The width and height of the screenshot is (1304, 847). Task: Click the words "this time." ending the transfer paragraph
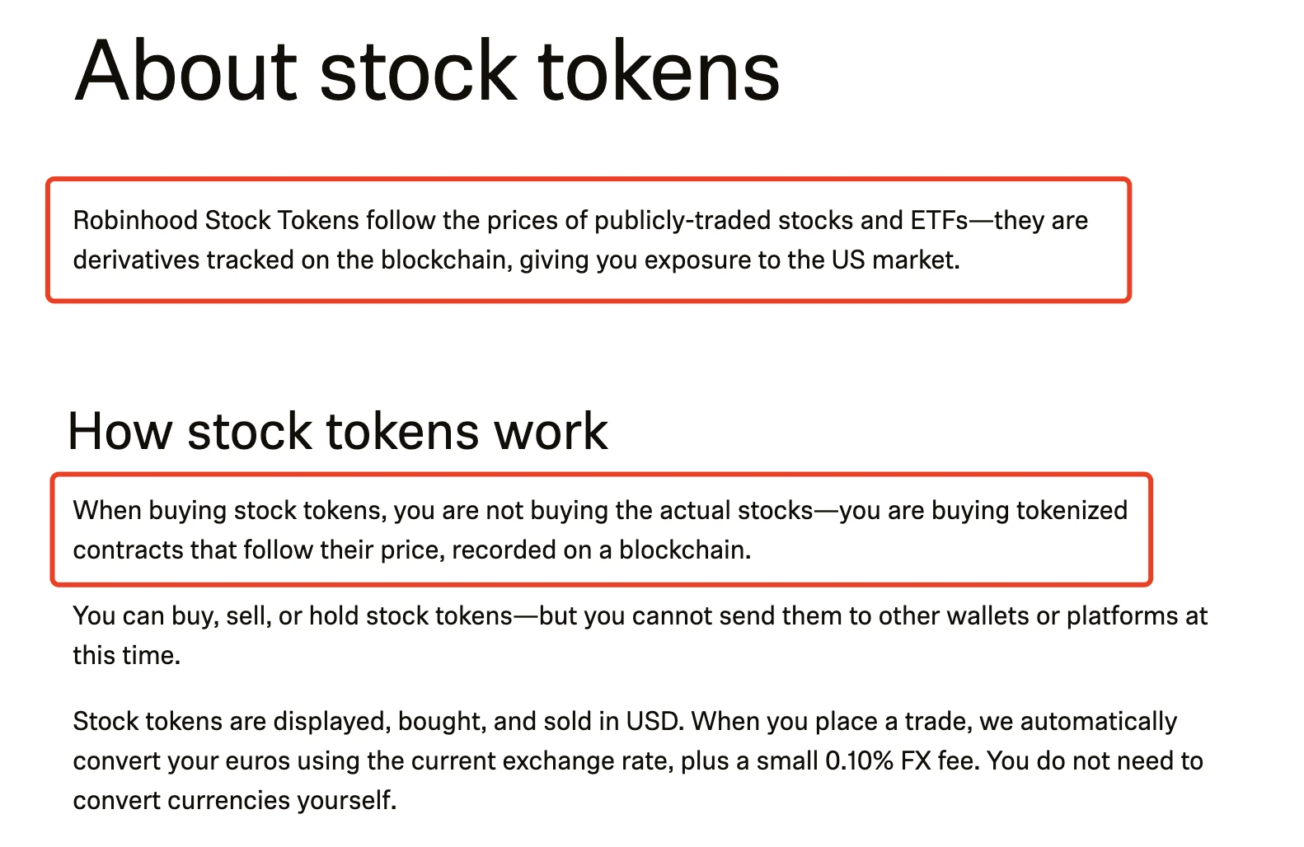pos(126,656)
